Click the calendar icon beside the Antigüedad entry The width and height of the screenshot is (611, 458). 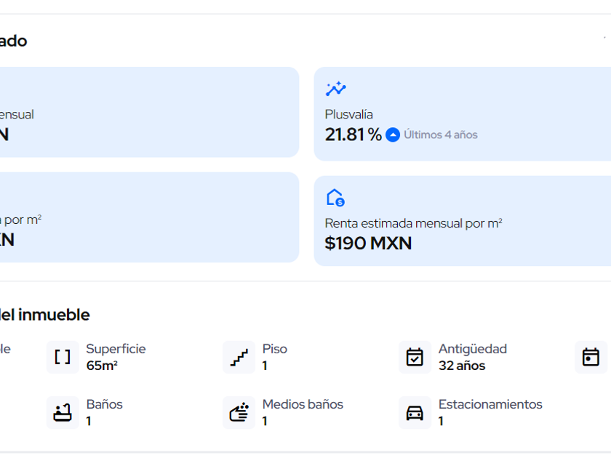click(591, 357)
